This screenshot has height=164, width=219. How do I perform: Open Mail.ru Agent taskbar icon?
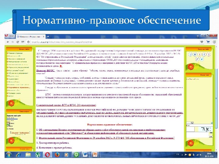click(x=76, y=155)
